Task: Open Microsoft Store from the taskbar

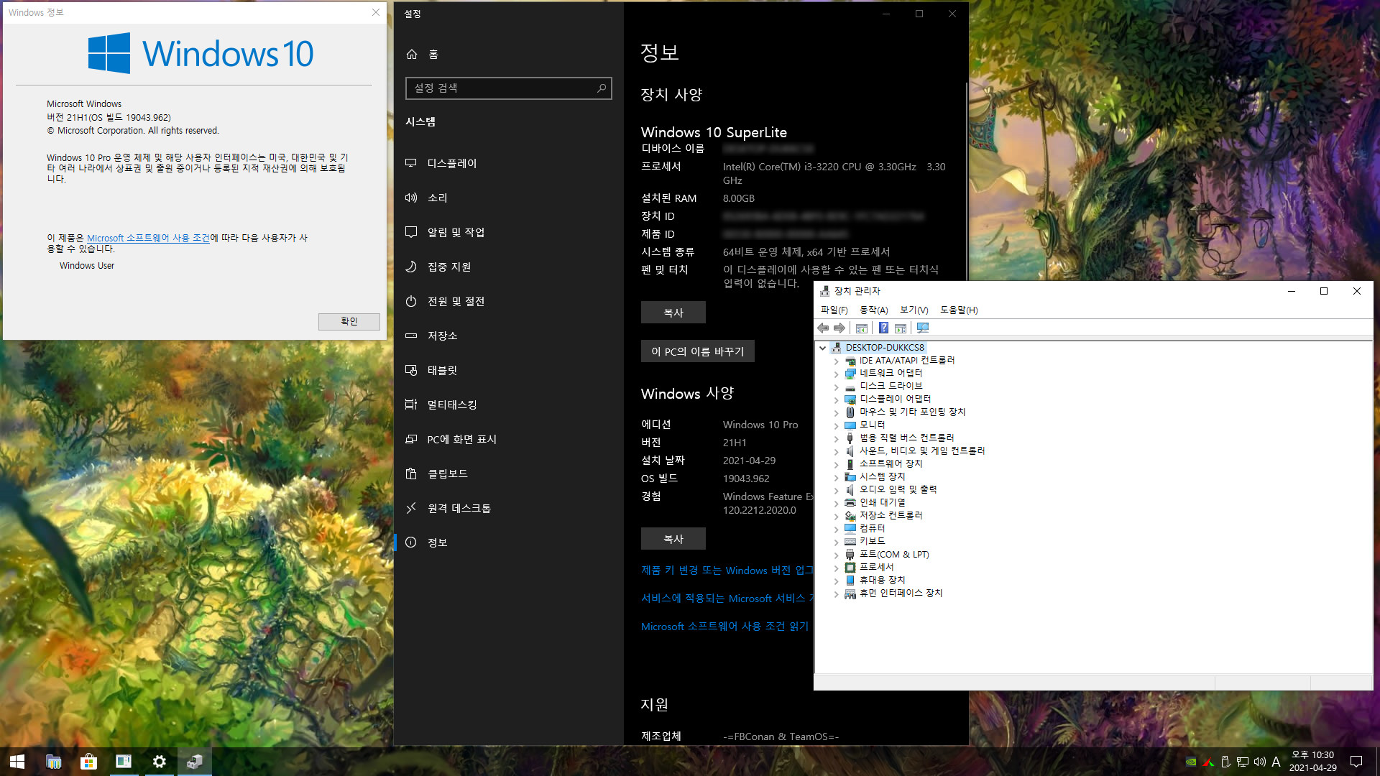Action: (x=88, y=762)
